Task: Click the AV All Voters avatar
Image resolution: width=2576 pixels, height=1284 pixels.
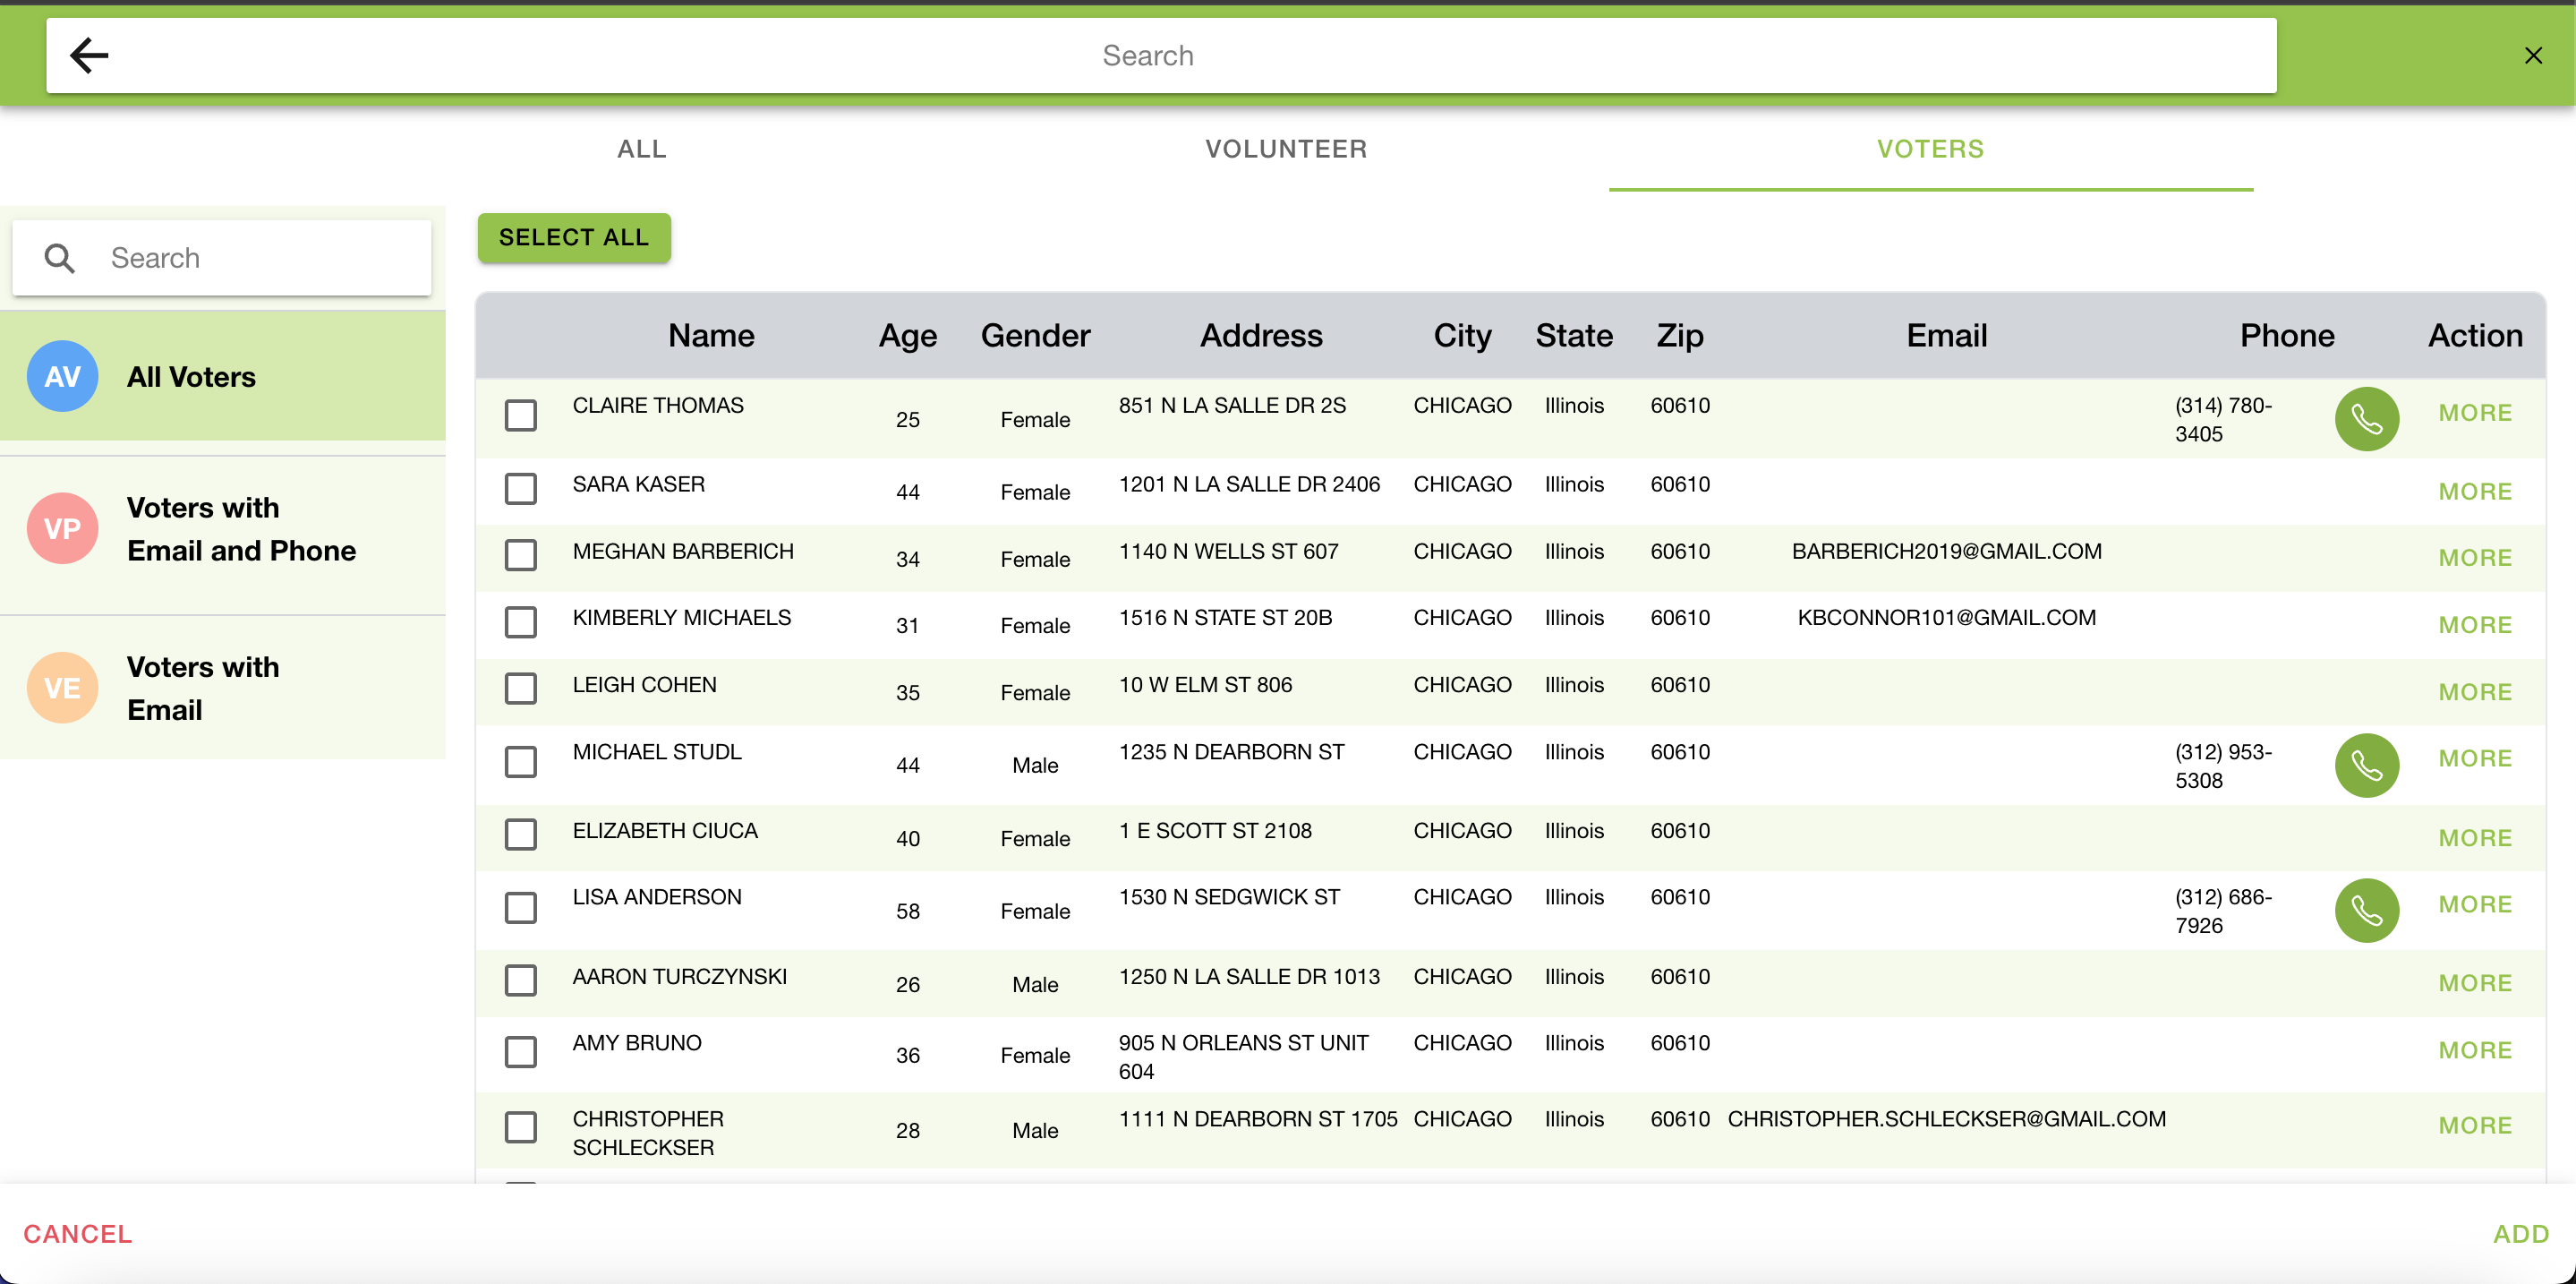Action: [x=62, y=377]
